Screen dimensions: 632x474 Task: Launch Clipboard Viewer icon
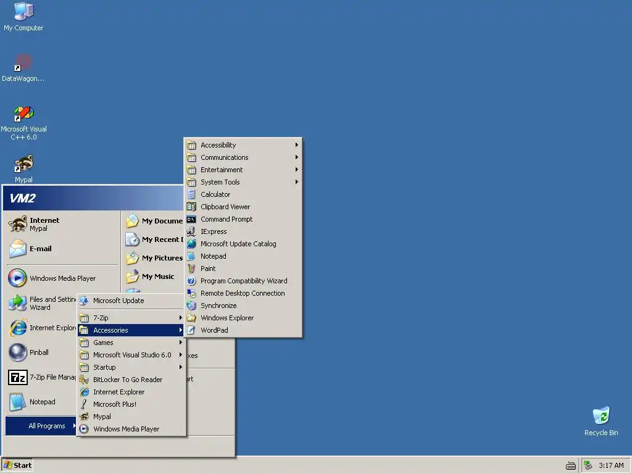[191, 207]
